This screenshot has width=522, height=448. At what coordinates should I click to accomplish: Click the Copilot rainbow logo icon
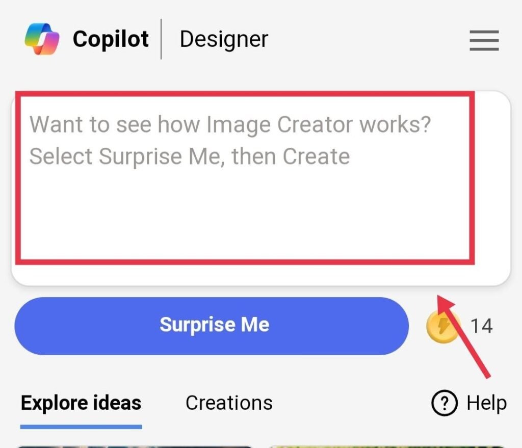pos(42,39)
